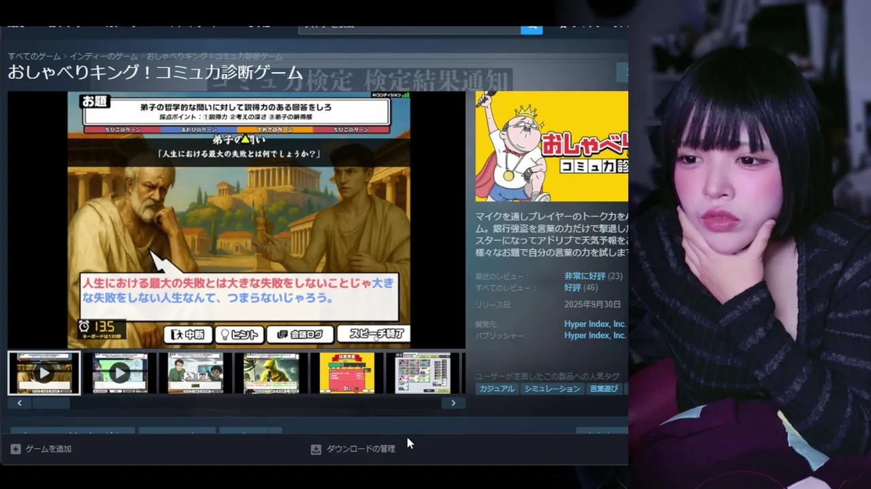
Task: Open ダウンロードの管理
Action: coord(361,449)
